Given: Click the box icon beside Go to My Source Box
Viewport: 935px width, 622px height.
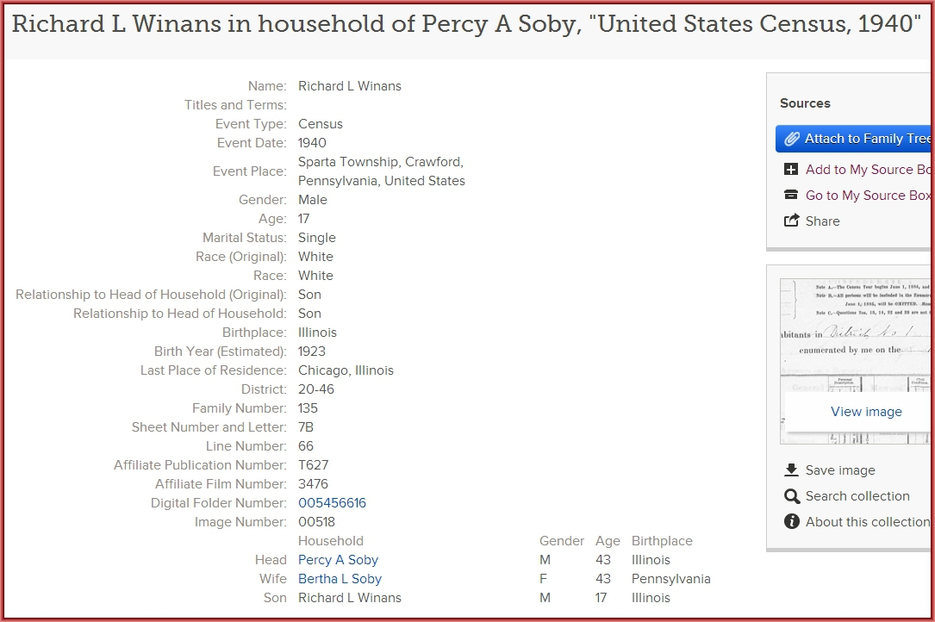Looking at the screenshot, I should pos(791,195).
